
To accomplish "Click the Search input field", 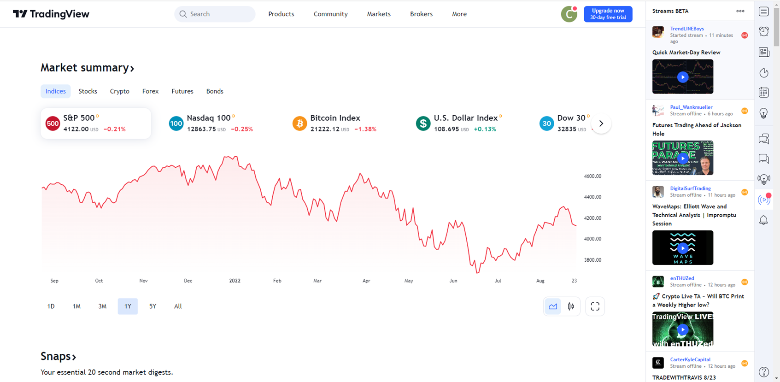I will [x=215, y=14].
